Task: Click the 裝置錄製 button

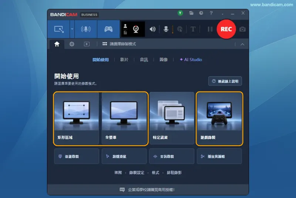Action: (77, 156)
